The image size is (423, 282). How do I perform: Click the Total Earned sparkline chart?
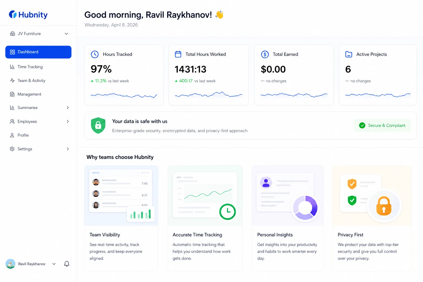(x=294, y=95)
